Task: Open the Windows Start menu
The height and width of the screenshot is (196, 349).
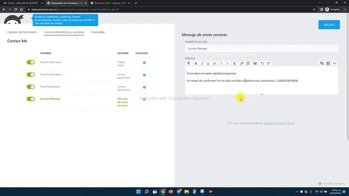Action: pyautogui.click(x=139, y=192)
